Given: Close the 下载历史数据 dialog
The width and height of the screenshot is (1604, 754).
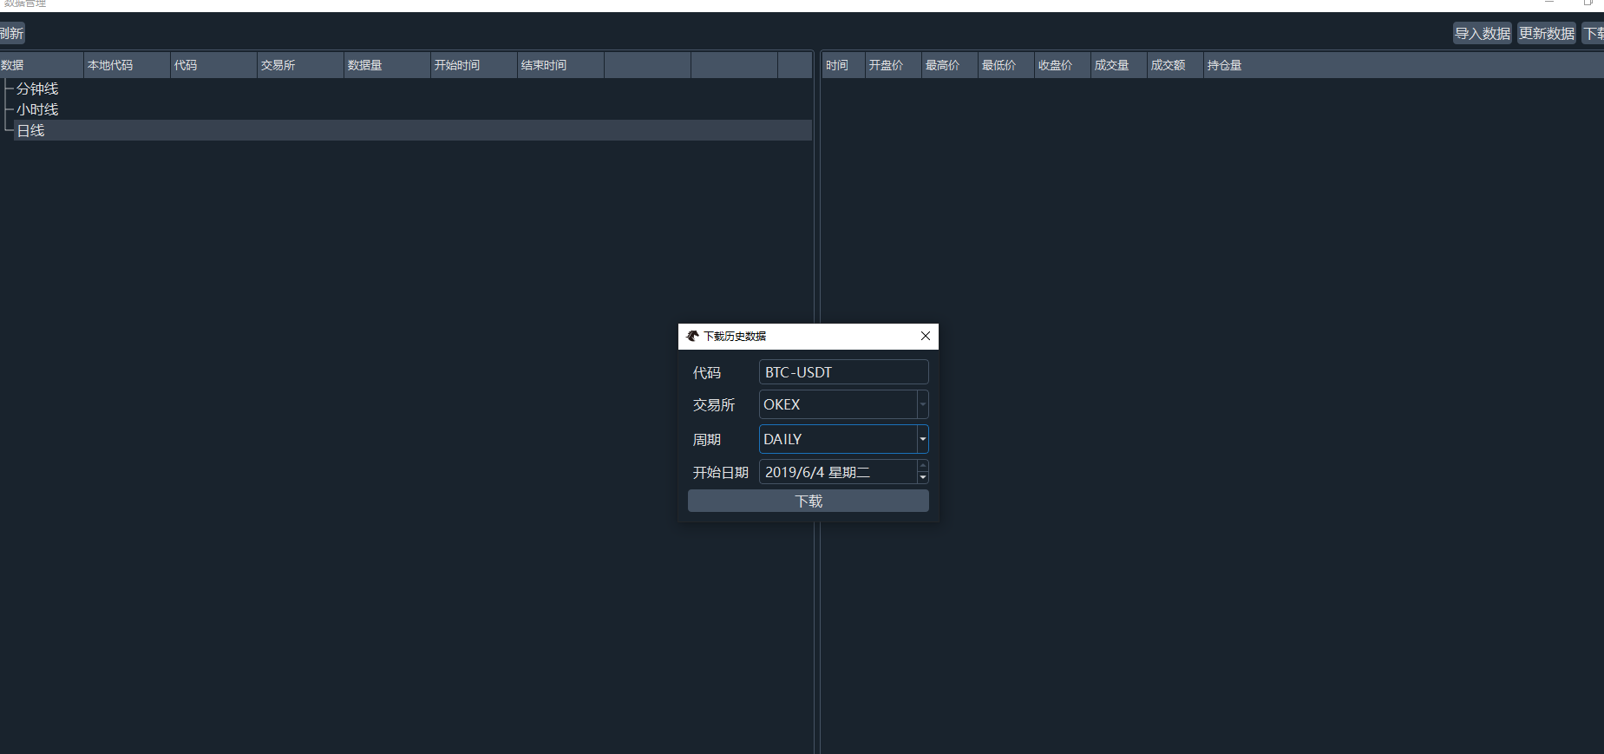Looking at the screenshot, I should (926, 336).
